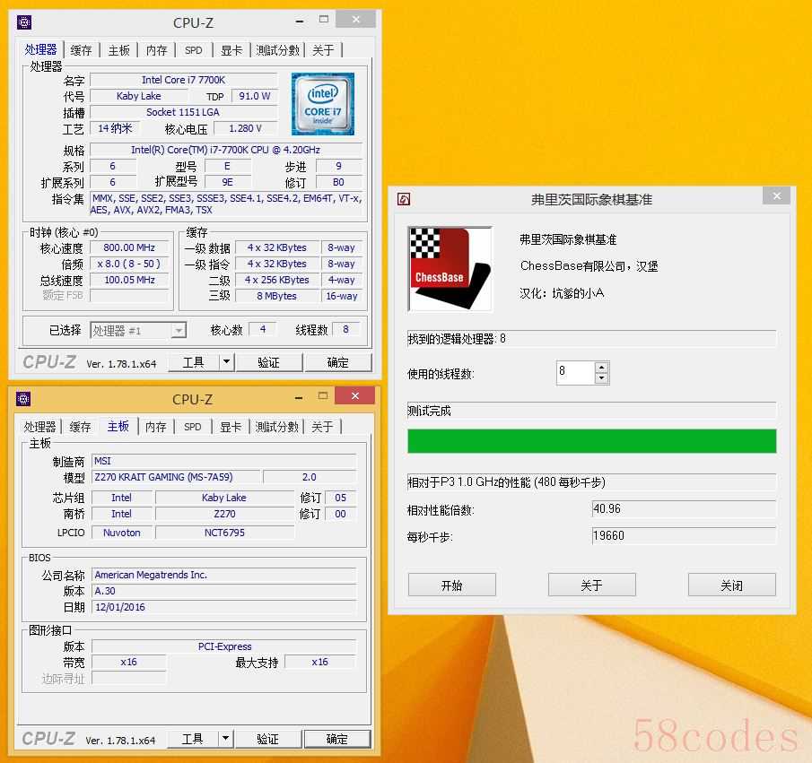Click the 4 x 256 KBytes cache value
The width and height of the screenshot is (812, 763).
(276, 280)
